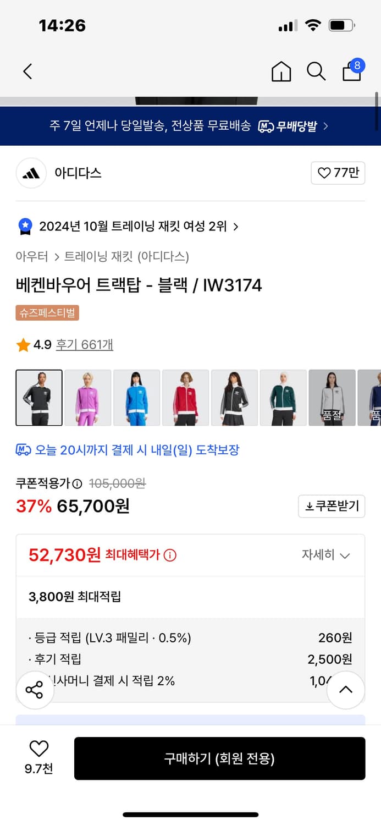The image size is (381, 825).
Task: Toggle product wishlist heart 9.7천
Action: [x=38, y=756]
